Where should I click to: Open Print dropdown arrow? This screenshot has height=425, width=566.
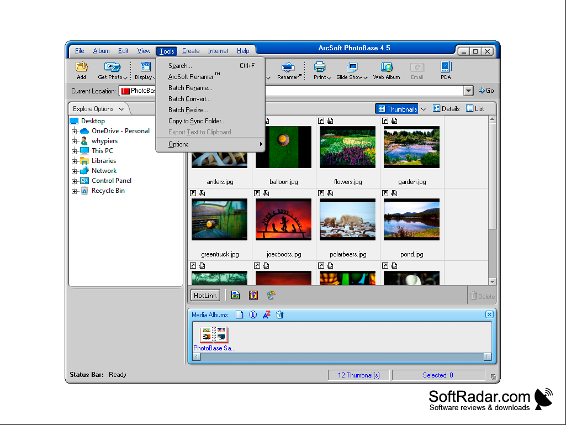[329, 78]
